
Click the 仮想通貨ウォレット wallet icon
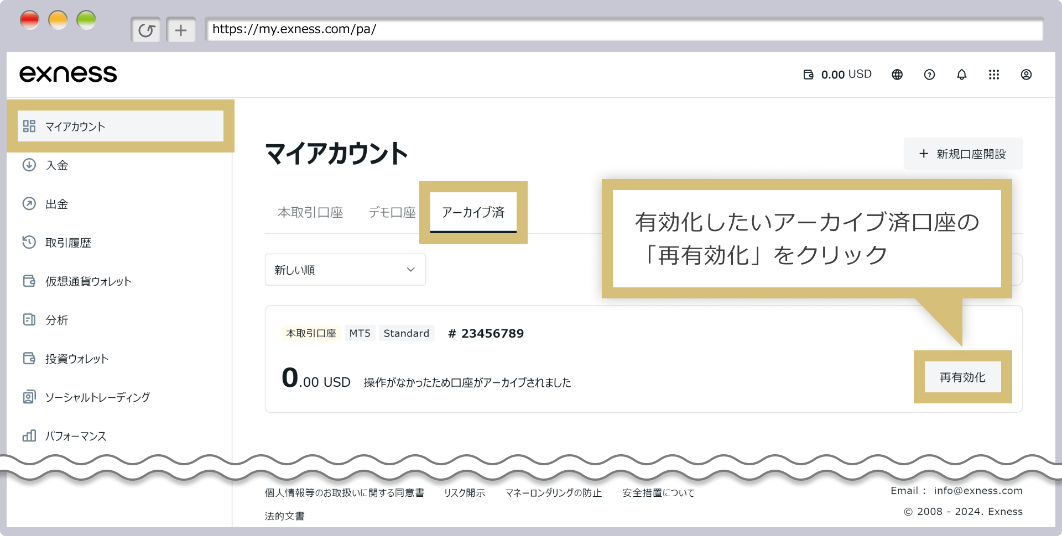pos(29,281)
